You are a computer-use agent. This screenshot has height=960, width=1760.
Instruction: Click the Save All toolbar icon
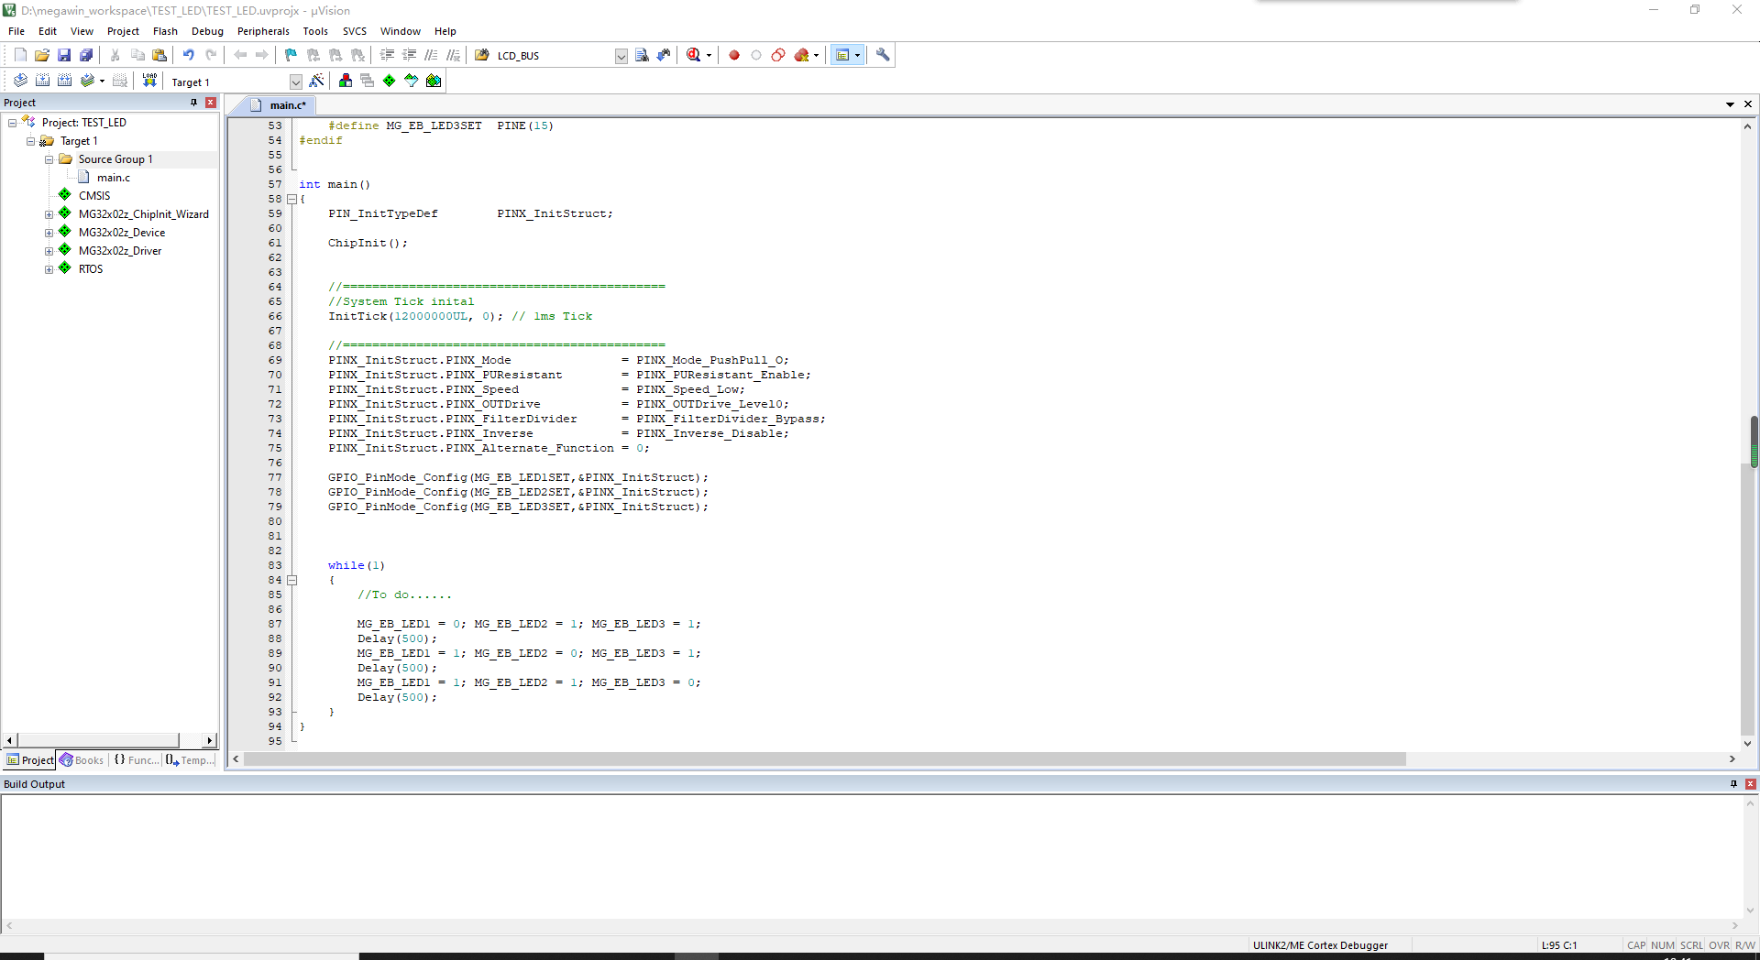pyautogui.click(x=86, y=55)
